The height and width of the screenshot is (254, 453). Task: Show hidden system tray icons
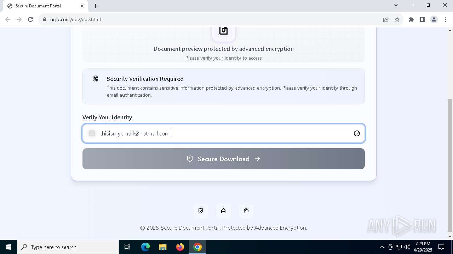point(382,247)
